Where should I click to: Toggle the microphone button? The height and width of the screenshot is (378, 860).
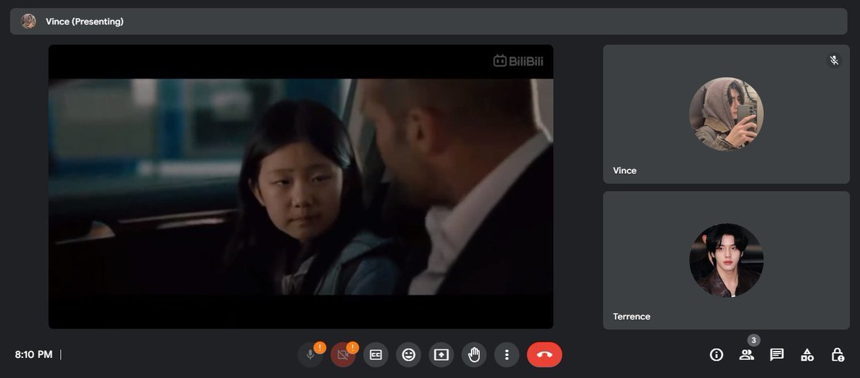(x=310, y=354)
